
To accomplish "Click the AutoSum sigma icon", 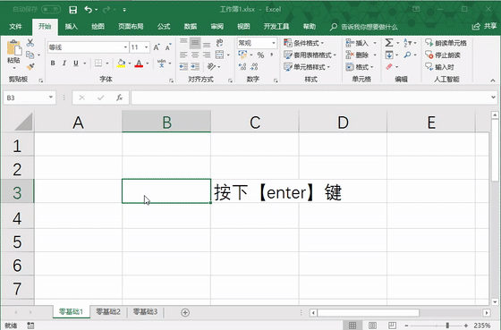I will coord(389,43).
